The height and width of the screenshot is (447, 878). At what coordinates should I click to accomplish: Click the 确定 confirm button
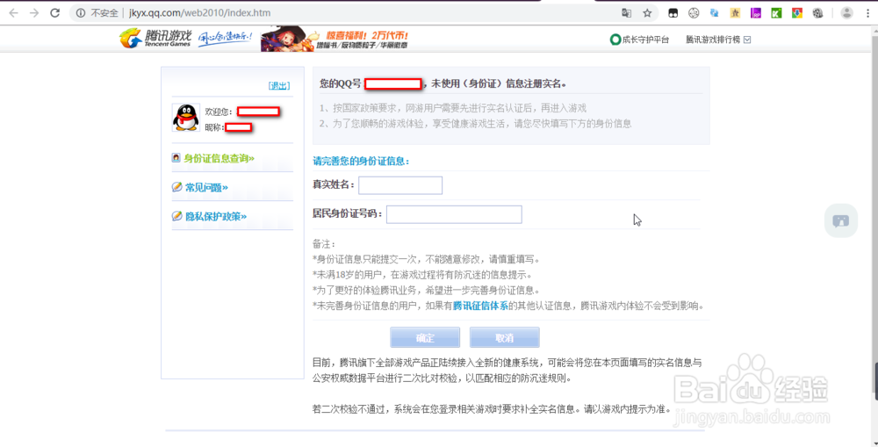click(x=425, y=338)
